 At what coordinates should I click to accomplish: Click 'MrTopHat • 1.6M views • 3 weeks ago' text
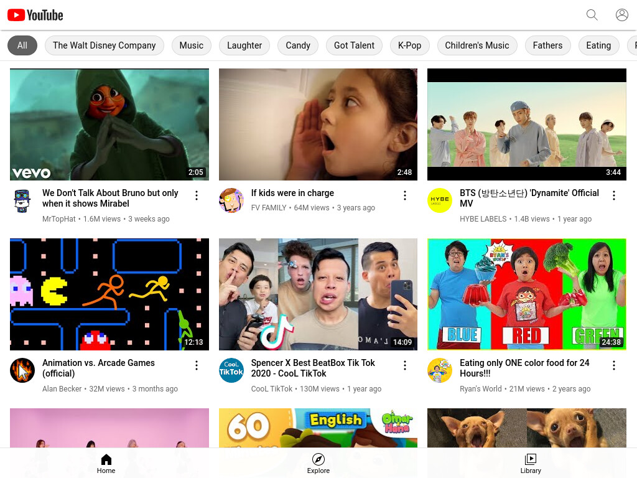[x=106, y=219]
